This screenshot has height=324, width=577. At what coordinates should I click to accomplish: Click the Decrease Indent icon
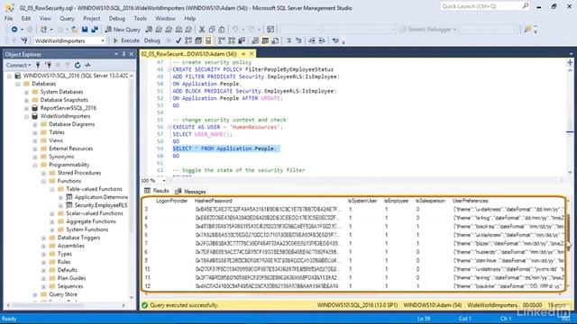312,40
